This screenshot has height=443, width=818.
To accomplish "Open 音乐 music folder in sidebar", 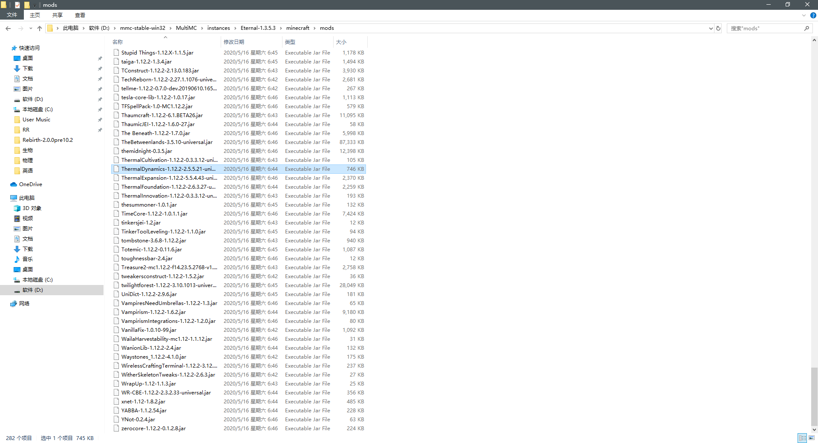I will pos(28,259).
